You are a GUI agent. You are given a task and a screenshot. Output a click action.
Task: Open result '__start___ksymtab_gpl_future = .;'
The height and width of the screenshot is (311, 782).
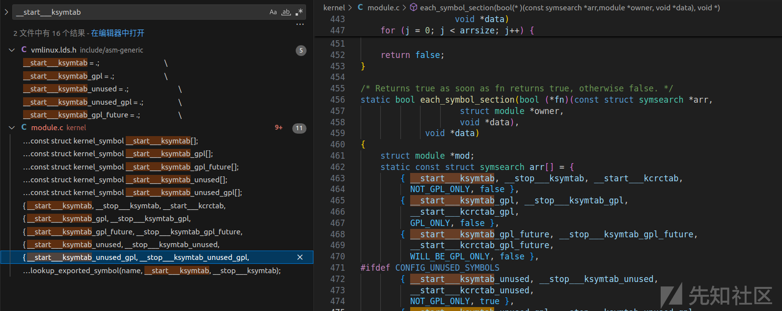point(157,115)
